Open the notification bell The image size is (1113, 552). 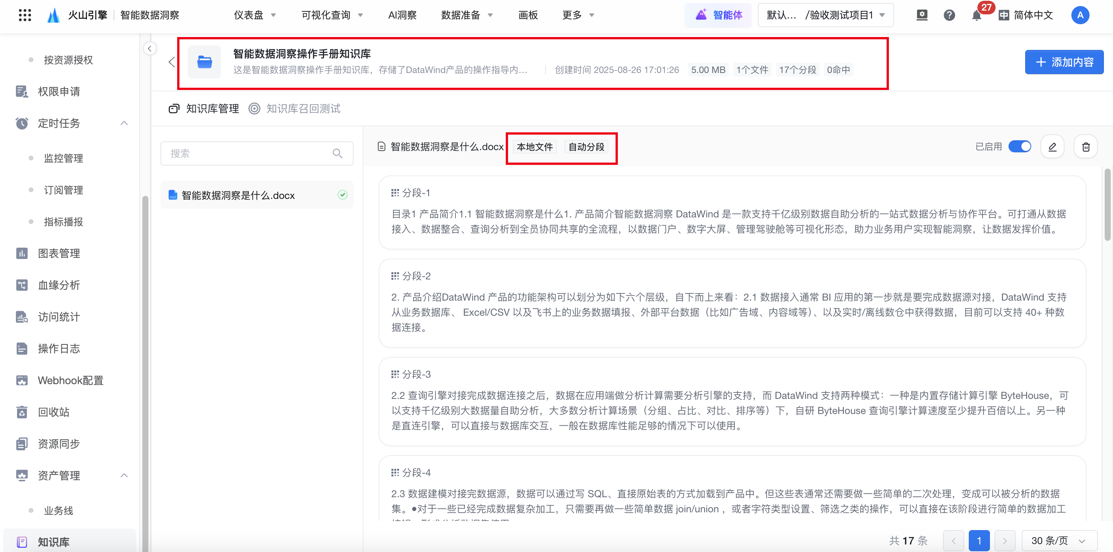pyautogui.click(x=976, y=16)
